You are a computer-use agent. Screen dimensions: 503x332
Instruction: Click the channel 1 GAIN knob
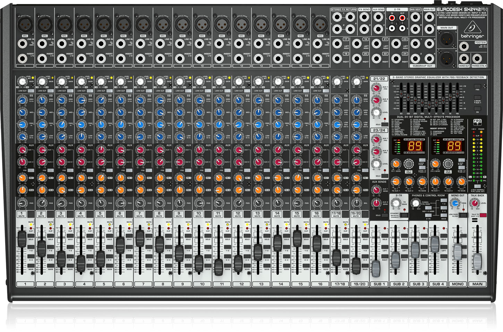tap(22, 81)
